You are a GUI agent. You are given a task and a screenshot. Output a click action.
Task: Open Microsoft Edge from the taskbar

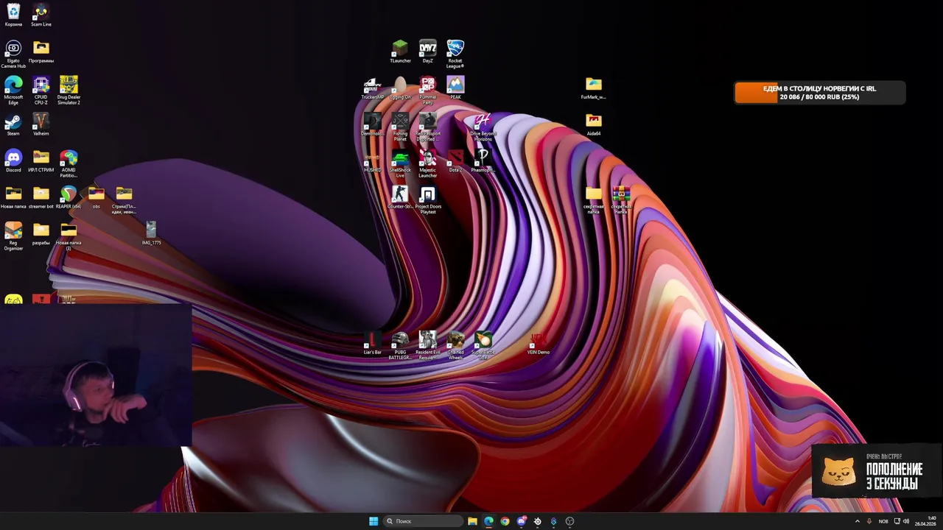click(488, 521)
